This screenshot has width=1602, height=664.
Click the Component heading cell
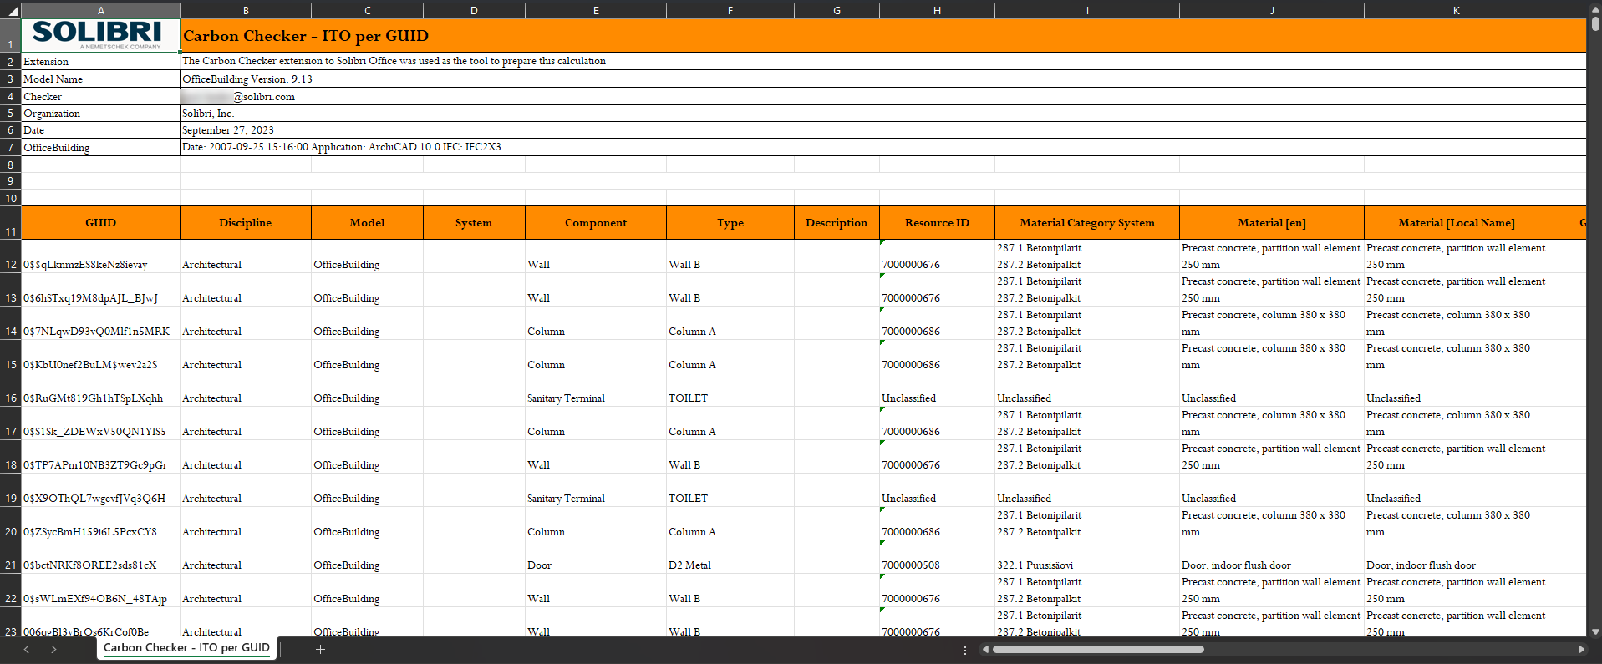596,223
